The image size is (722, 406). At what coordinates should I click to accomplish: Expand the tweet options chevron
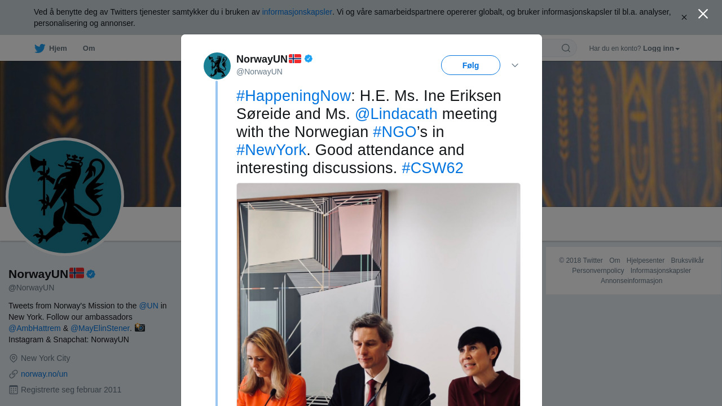tap(515, 65)
